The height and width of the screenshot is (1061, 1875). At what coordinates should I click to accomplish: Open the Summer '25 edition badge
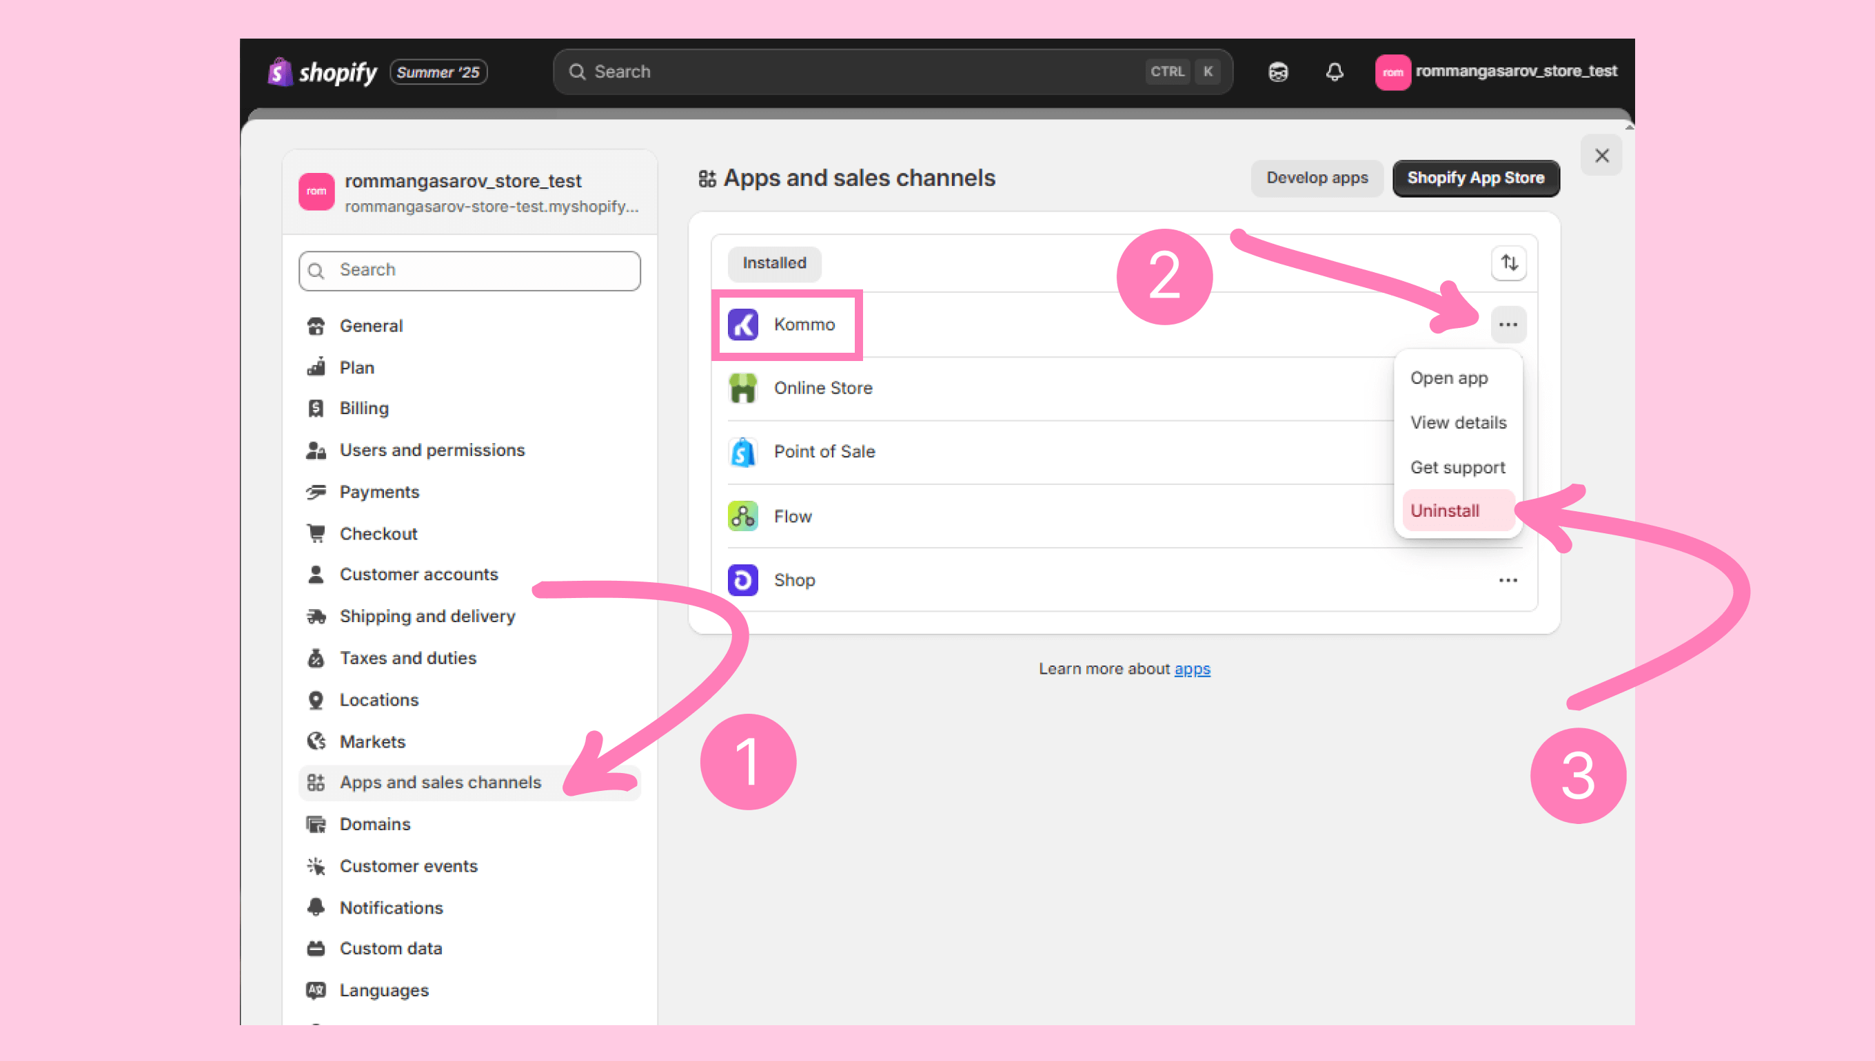coord(438,72)
